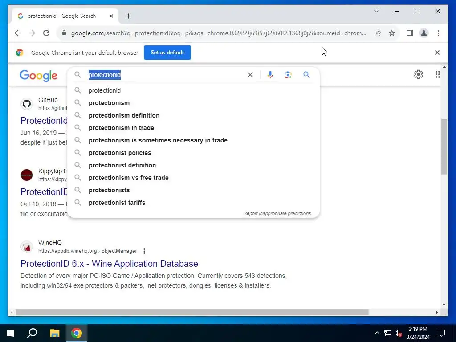Click the Chrome taskbar icon

pyautogui.click(x=77, y=333)
